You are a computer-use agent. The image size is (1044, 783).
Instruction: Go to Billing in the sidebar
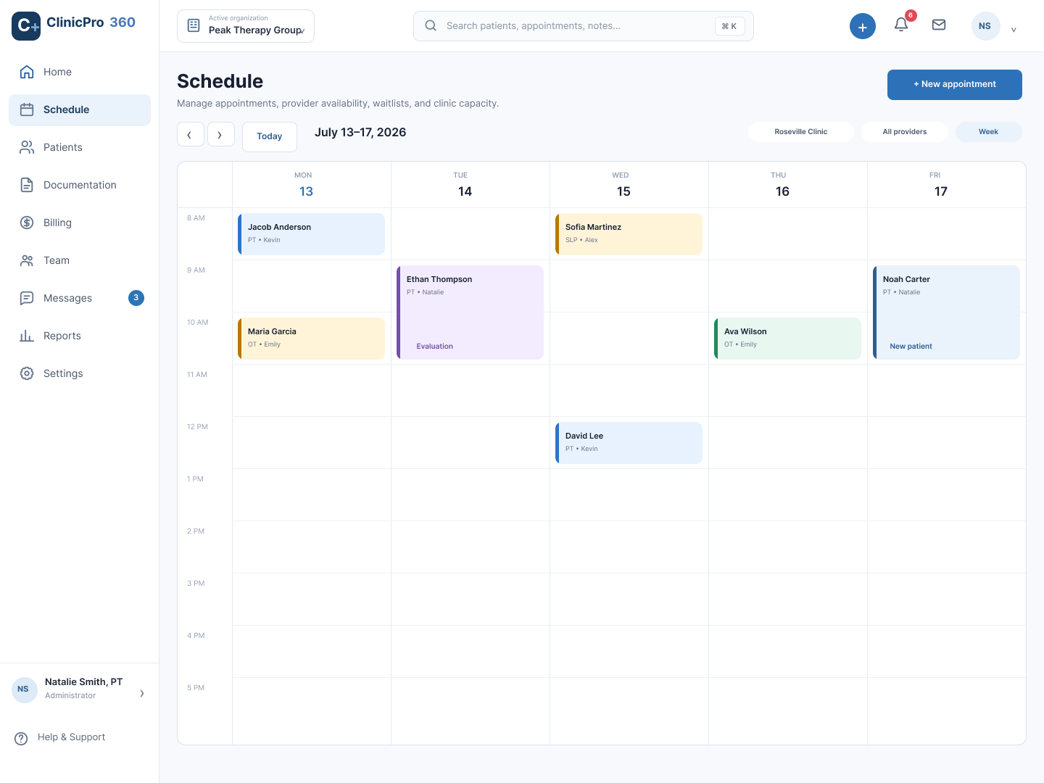(x=80, y=223)
